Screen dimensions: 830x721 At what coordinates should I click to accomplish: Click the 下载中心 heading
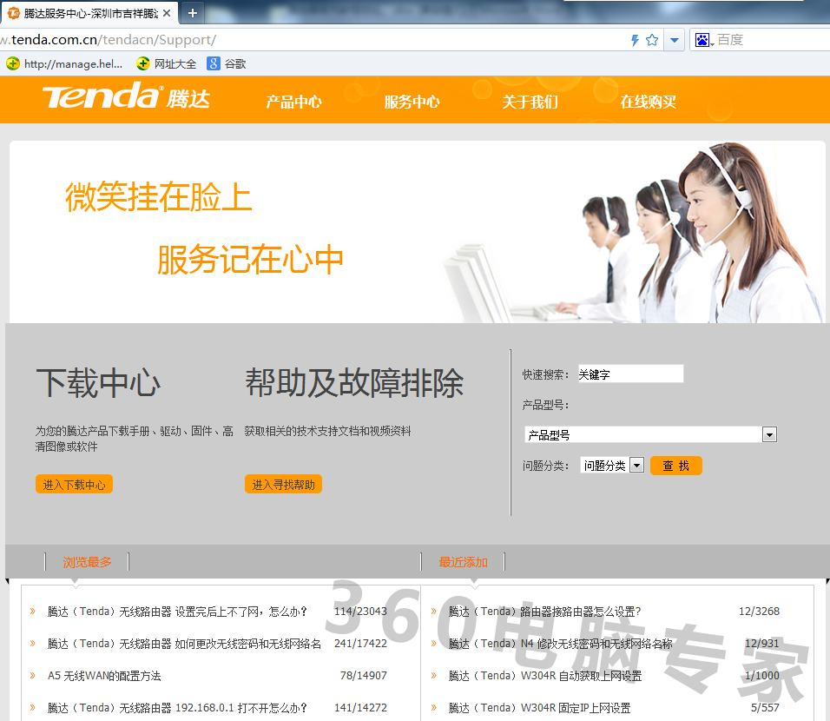tap(98, 382)
